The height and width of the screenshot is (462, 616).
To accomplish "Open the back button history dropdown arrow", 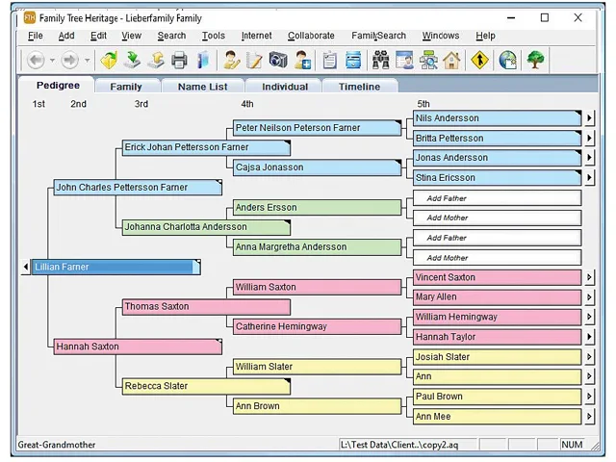I will pos(52,61).
